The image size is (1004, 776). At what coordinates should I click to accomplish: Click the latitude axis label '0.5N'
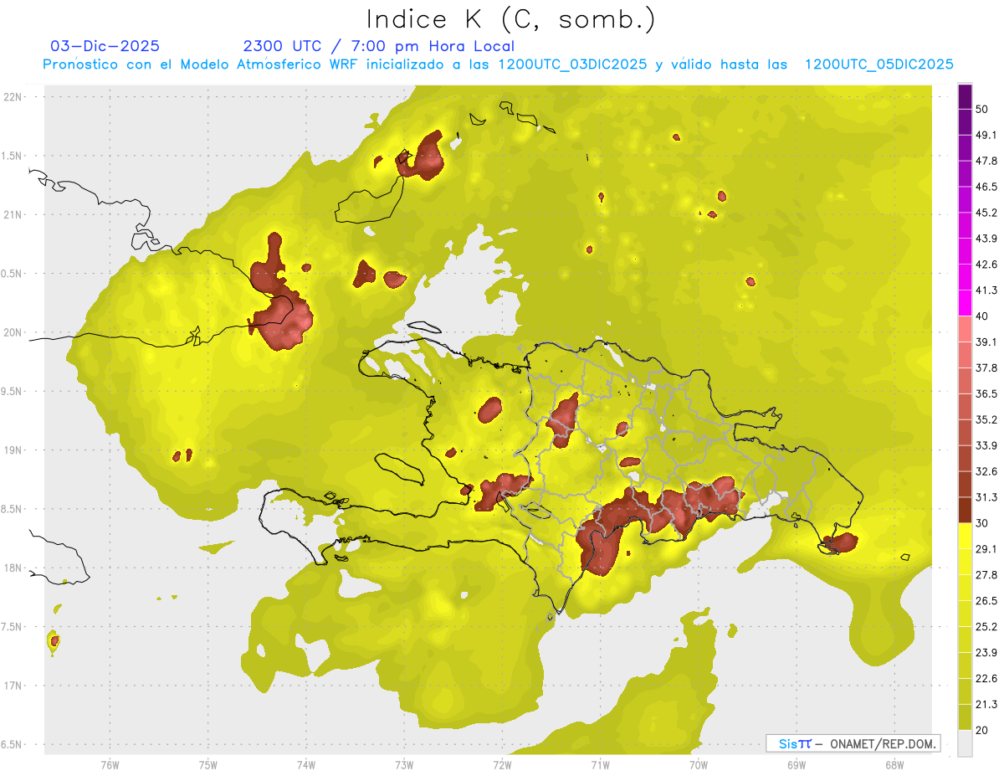[12, 274]
